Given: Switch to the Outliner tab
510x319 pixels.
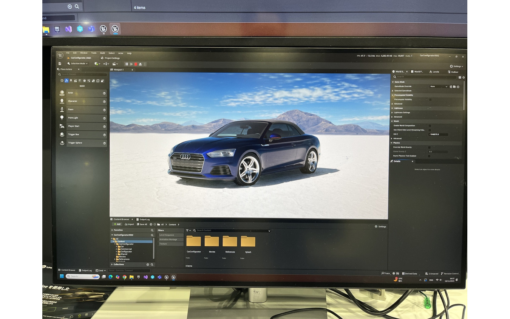Looking at the screenshot, I should click(453, 72).
